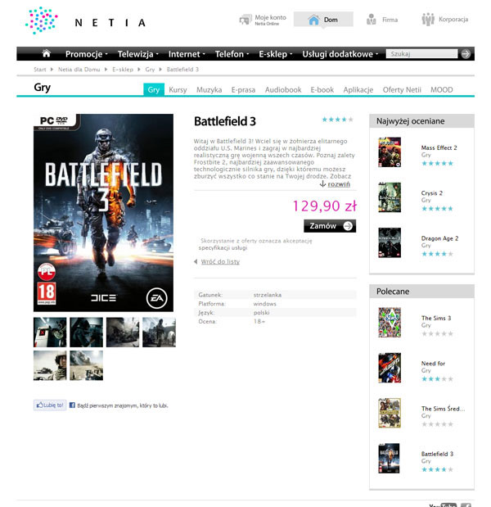The width and height of the screenshot is (491, 507).
Task: Open the Mass Effect 2 cover thumbnail
Action: 390,152
